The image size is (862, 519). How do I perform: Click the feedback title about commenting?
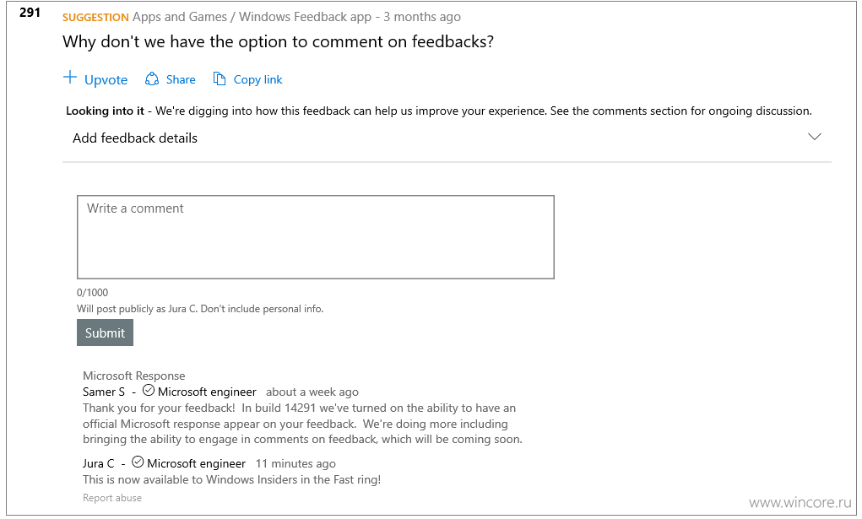278,42
